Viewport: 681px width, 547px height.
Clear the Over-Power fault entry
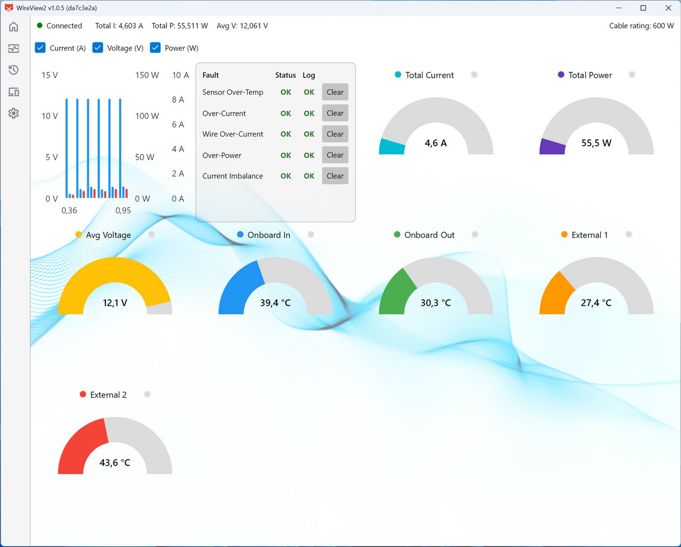pyautogui.click(x=335, y=155)
